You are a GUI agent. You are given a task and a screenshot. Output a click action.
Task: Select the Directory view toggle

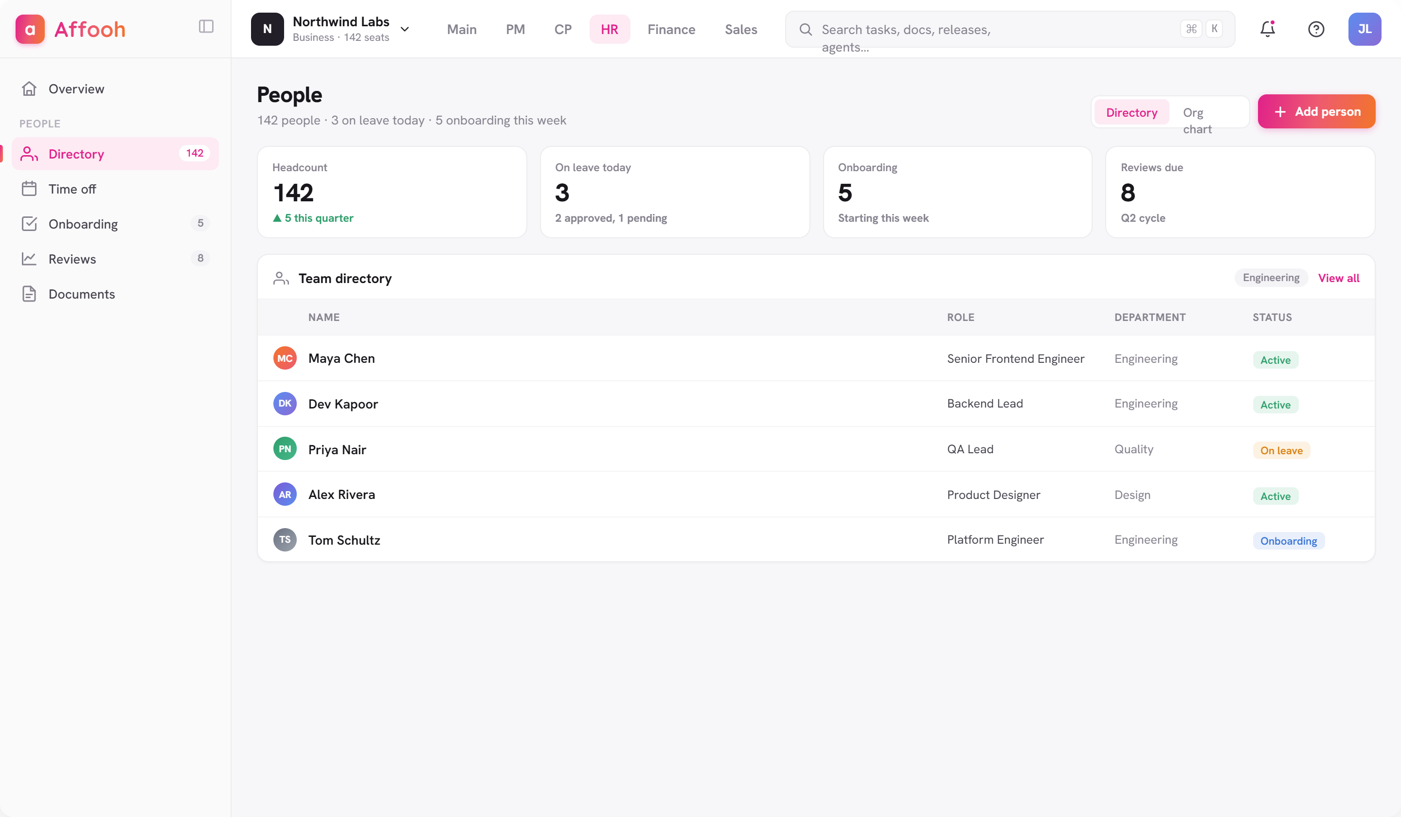(1132, 112)
